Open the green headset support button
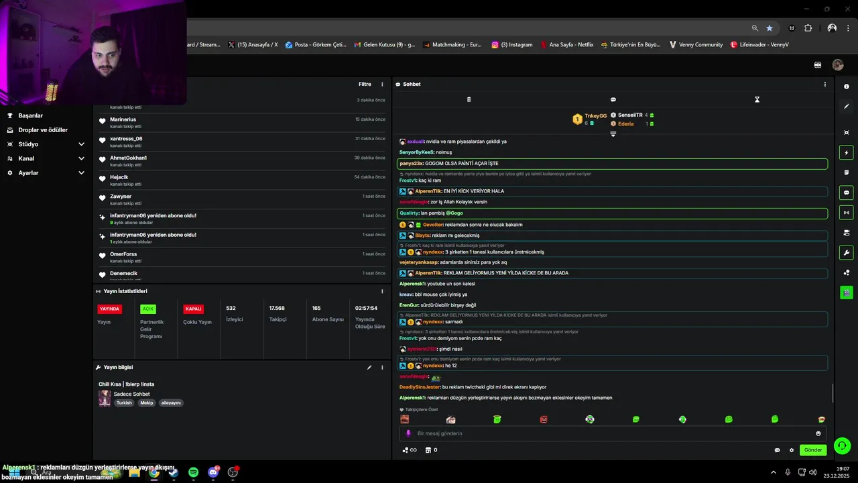Viewport: 858px width, 483px height. coord(843,445)
